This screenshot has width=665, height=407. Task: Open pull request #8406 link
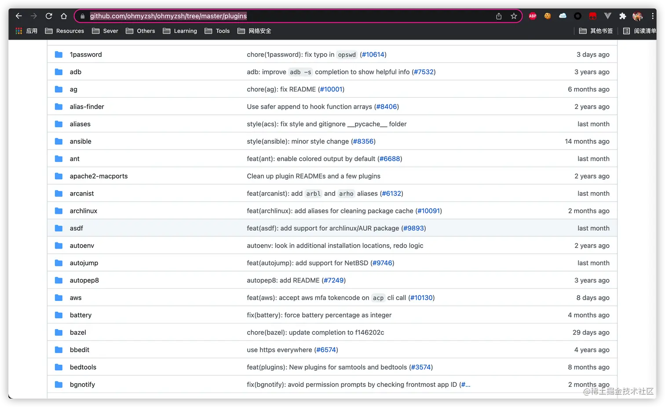coord(387,106)
